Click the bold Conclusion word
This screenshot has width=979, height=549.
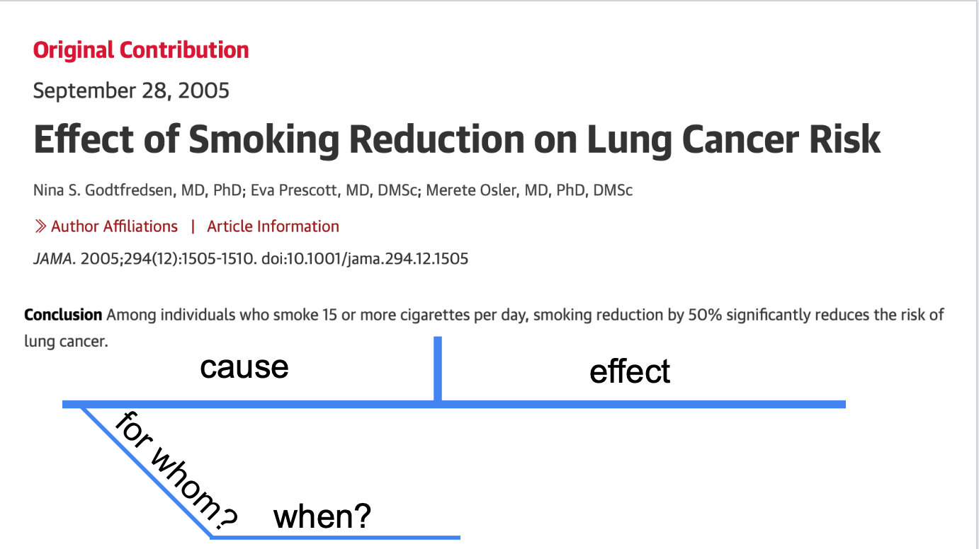tap(63, 314)
